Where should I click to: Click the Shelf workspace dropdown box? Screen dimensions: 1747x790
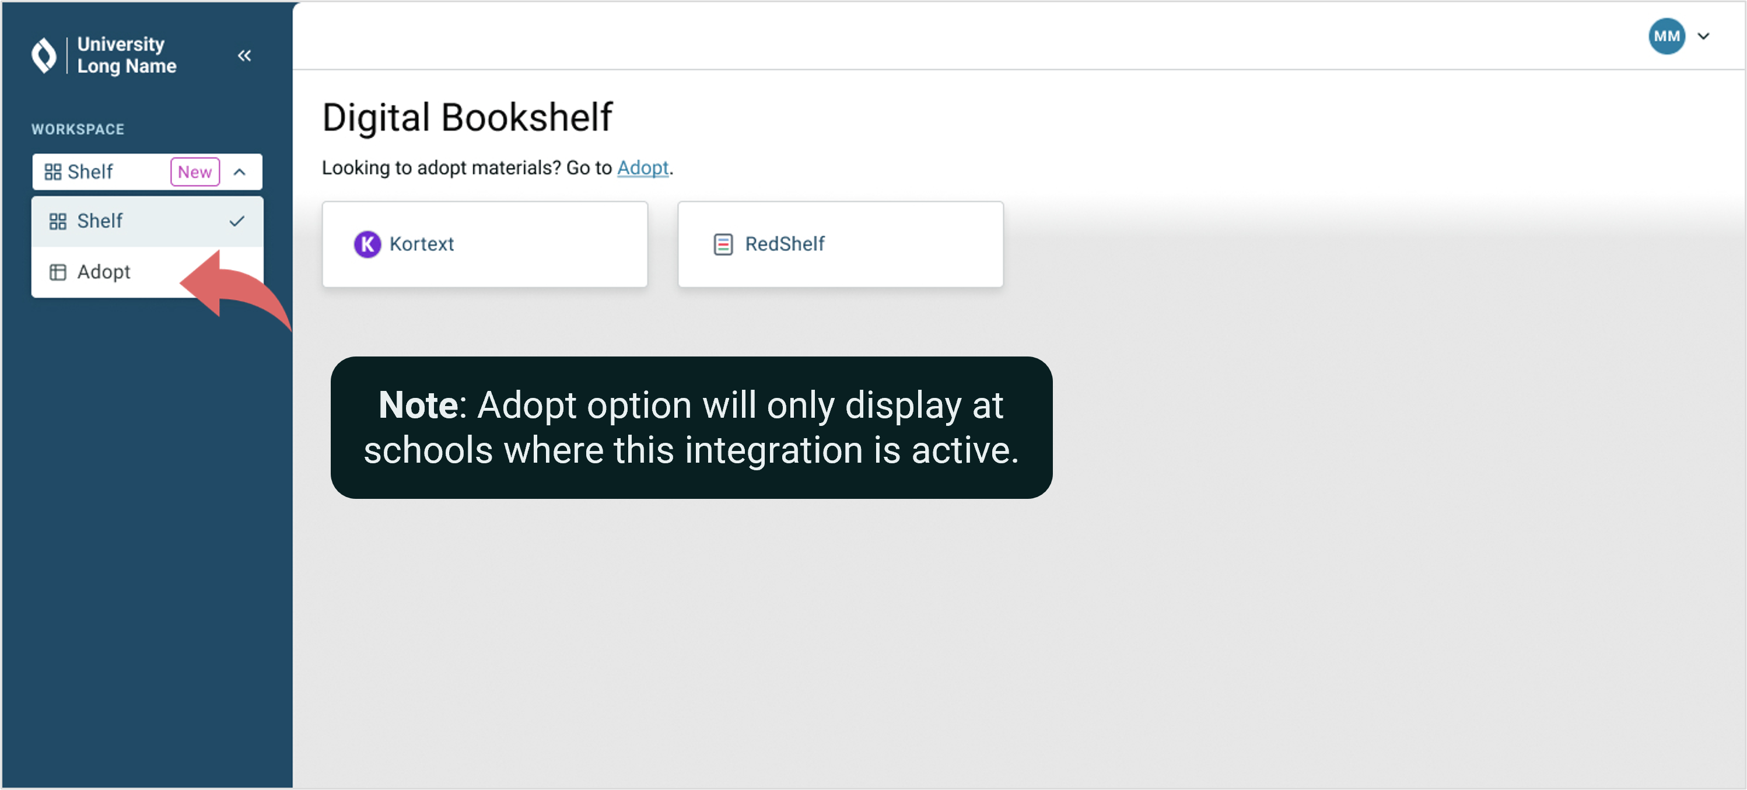click(x=108, y=172)
